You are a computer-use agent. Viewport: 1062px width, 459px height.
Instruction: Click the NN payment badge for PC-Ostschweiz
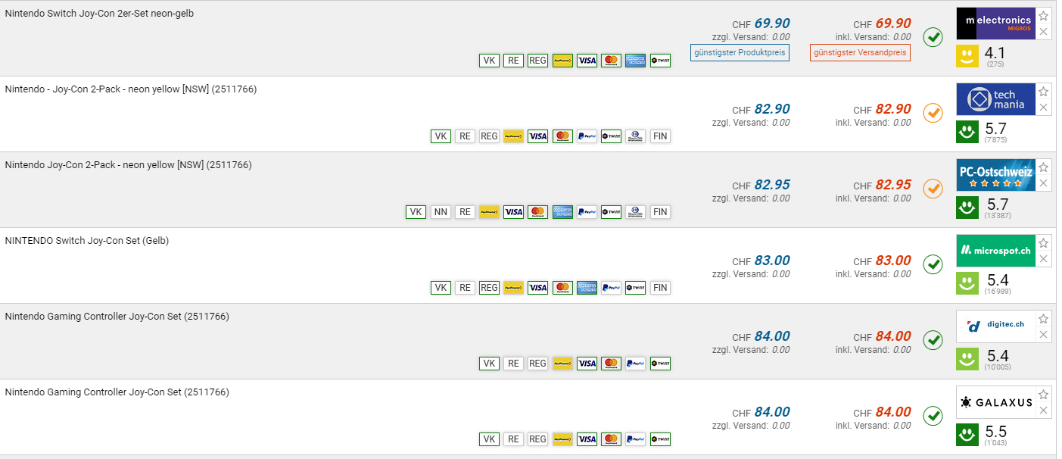[441, 212]
